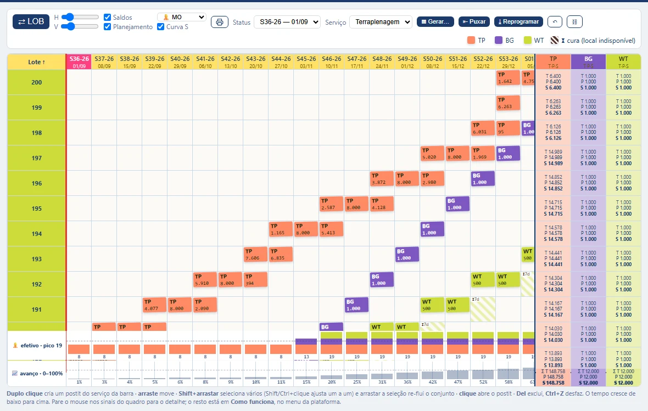Click the Lote sort column header
This screenshot has height=411, width=648.
coord(36,62)
